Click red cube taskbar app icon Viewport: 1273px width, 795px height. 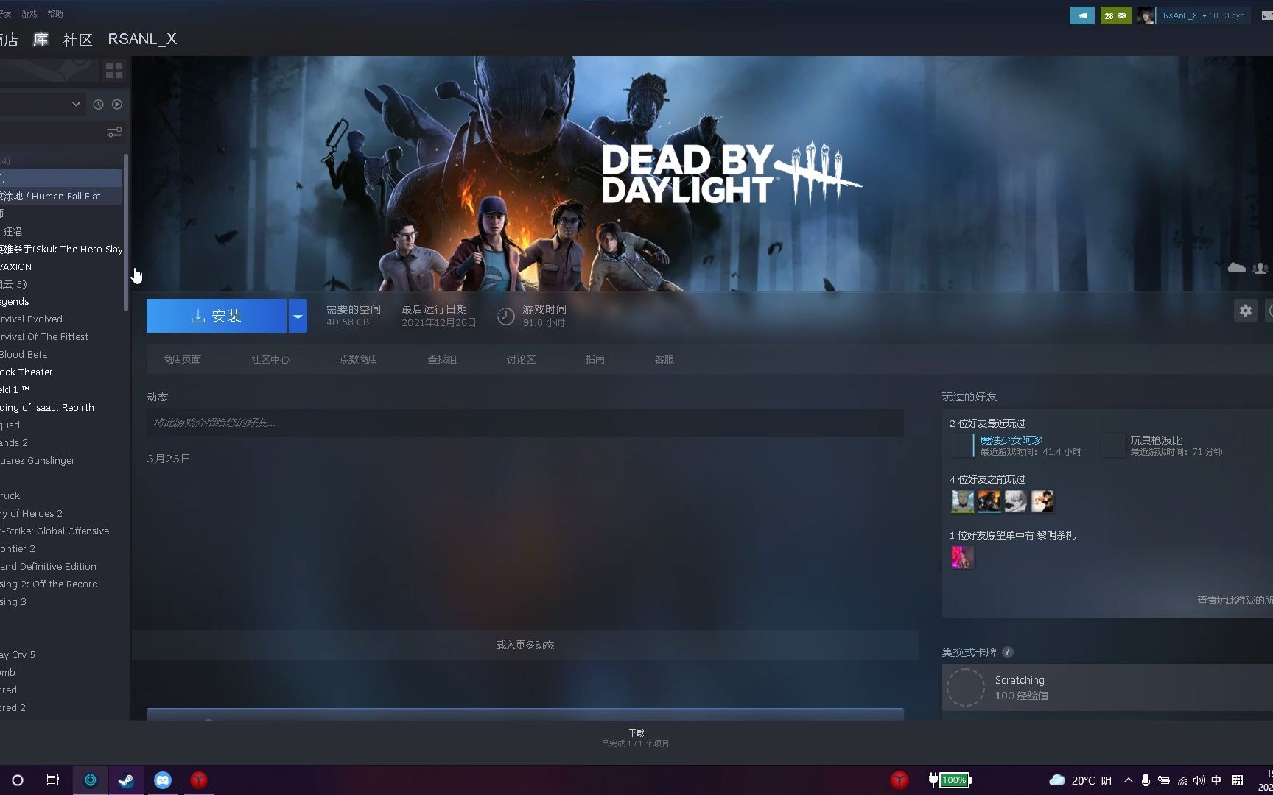pos(199,780)
